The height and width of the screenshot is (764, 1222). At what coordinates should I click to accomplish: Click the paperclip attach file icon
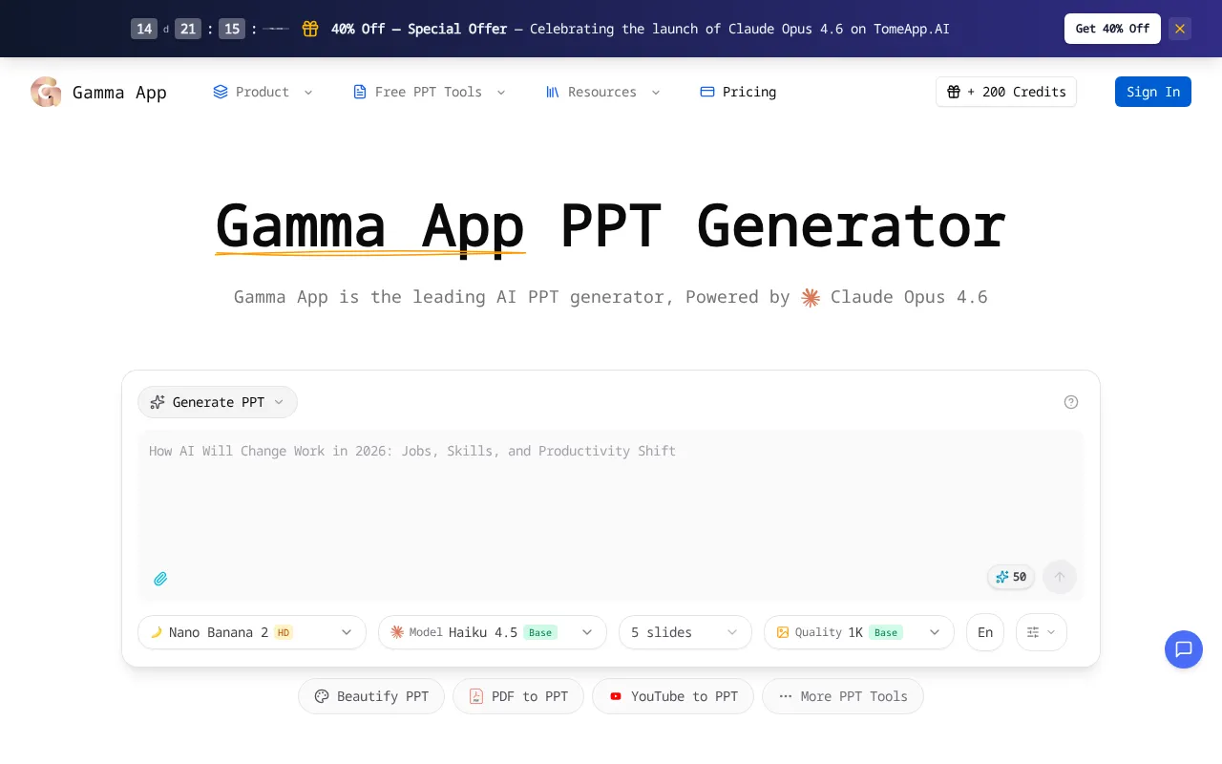point(160,579)
